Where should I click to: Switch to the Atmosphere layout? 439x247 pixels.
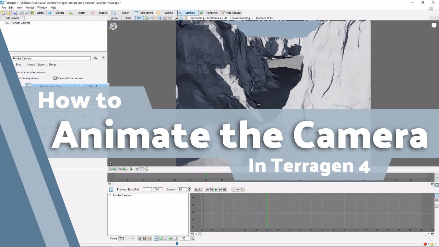144,13
